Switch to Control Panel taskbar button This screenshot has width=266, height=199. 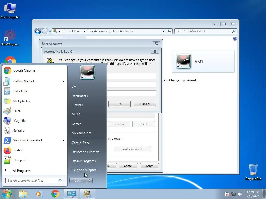(x=71, y=194)
